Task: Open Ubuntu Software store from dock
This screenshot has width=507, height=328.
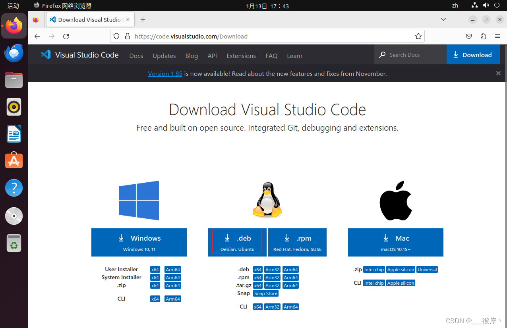Action: click(x=14, y=161)
